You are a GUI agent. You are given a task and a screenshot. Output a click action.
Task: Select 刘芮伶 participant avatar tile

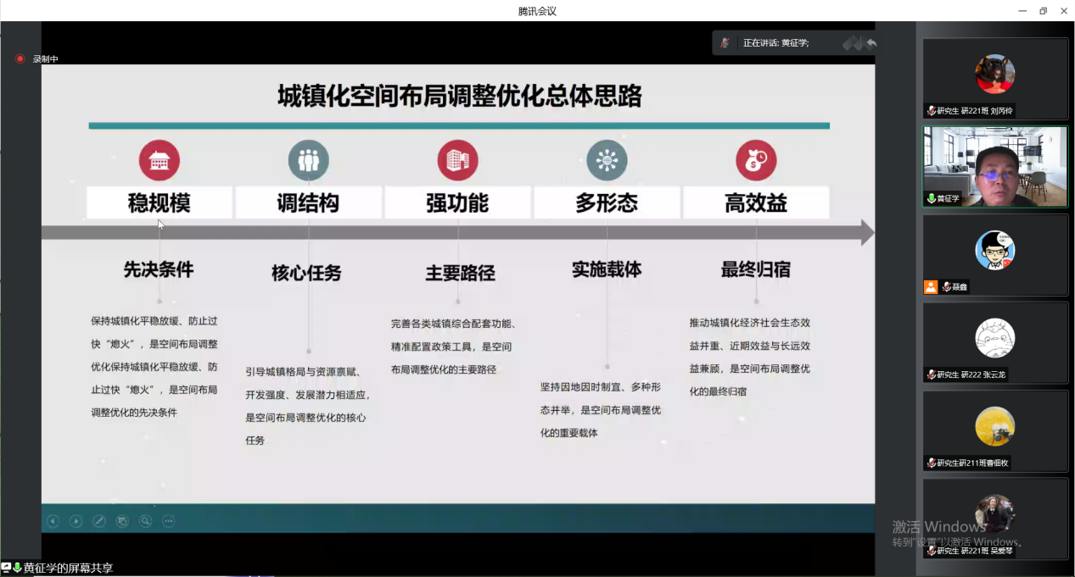(994, 78)
